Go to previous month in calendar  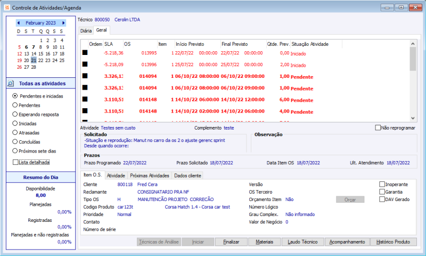(x=19, y=23)
